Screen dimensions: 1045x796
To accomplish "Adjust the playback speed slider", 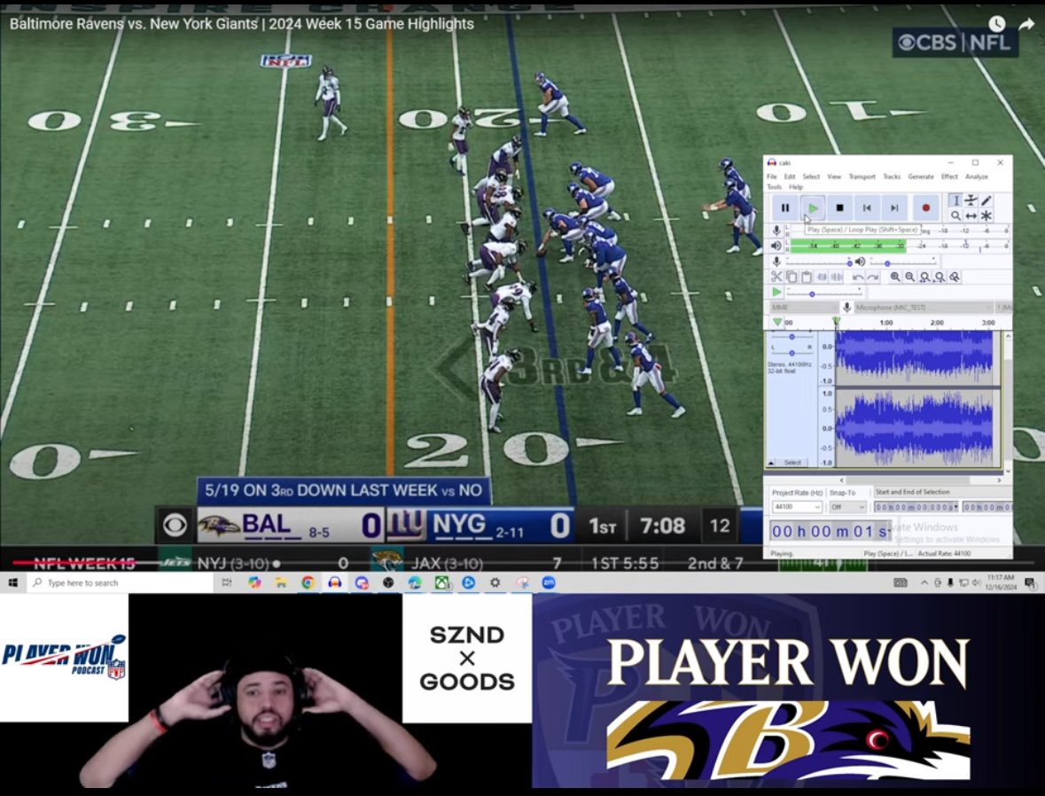I will [823, 293].
